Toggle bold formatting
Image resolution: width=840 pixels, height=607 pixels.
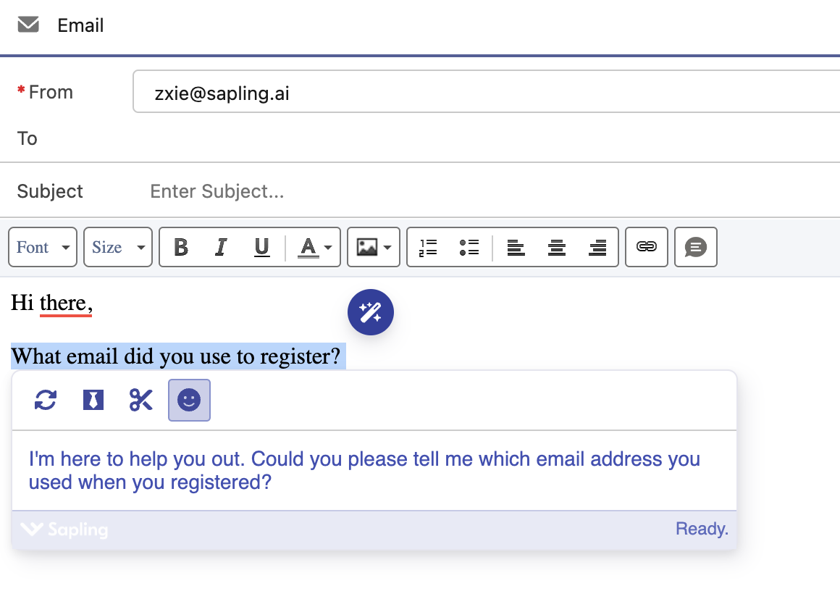[181, 247]
